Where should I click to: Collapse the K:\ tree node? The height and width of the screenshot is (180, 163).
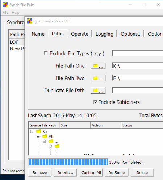[32, 131]
